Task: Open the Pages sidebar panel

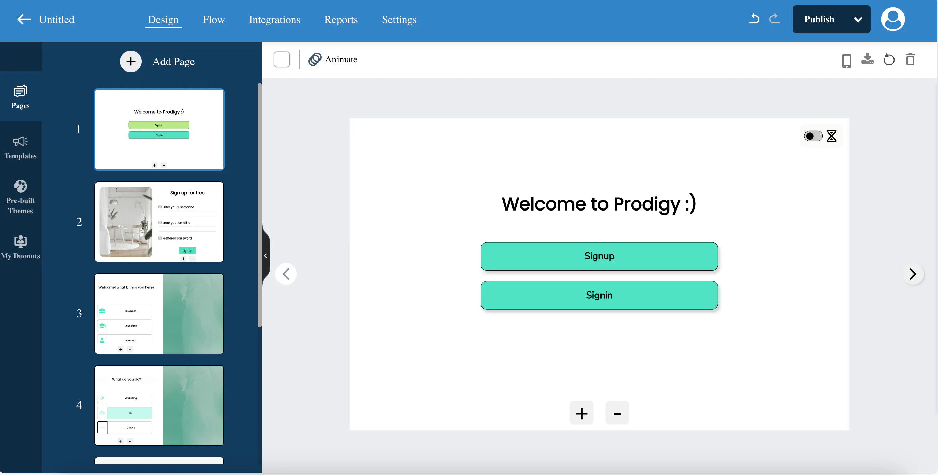Action: 20,97
